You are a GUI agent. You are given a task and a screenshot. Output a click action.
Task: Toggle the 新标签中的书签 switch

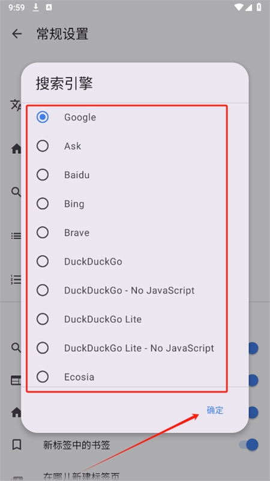click(x=249, y=444)
